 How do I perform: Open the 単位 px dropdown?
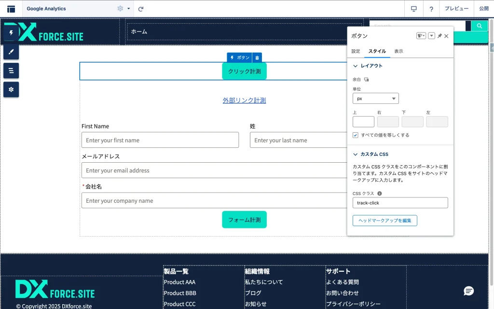(375, 98)
